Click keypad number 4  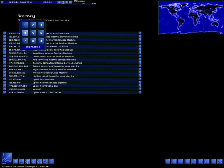click(x=25, y=33)
